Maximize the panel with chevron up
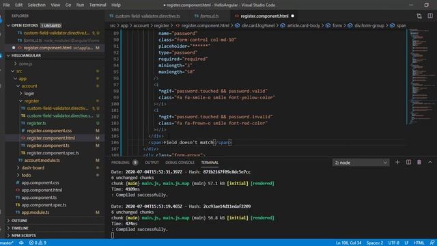This screenshot has height=246, width=437. [x=430, y=162]
